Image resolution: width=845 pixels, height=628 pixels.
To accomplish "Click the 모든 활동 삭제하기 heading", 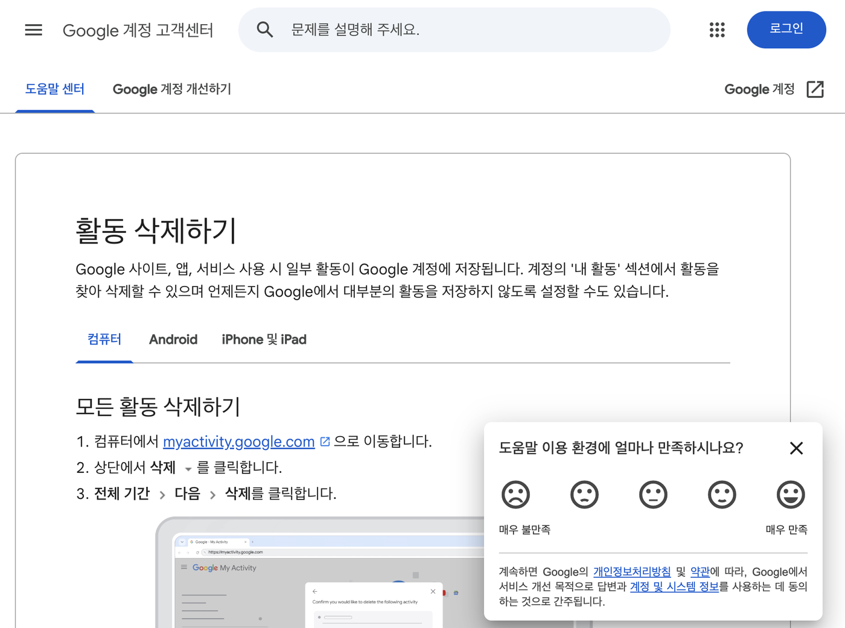I will 158,407.
